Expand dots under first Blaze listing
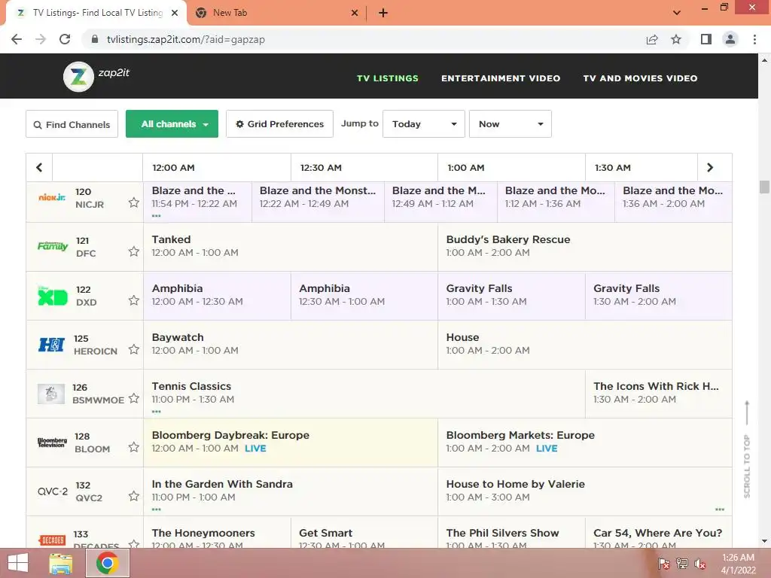Viewport: 771px width, 578px height. (x=157, y=216)
